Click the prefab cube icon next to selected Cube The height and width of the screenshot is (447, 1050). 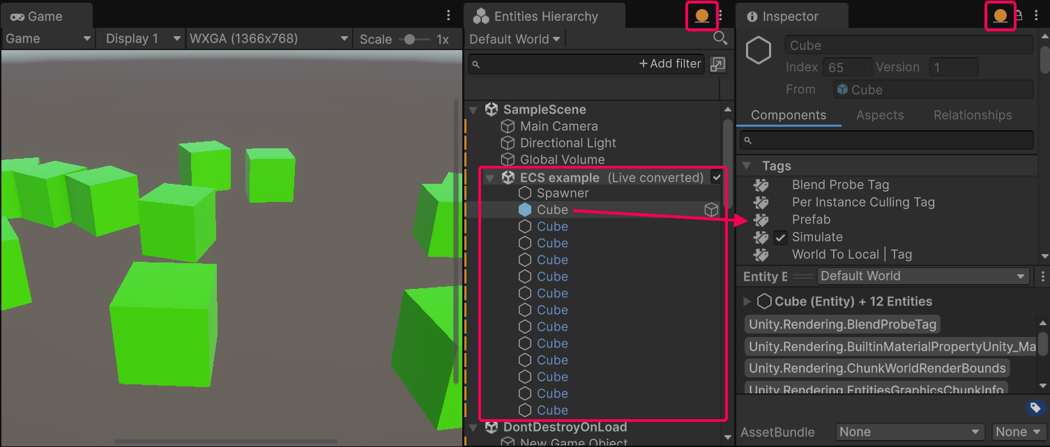710,209
